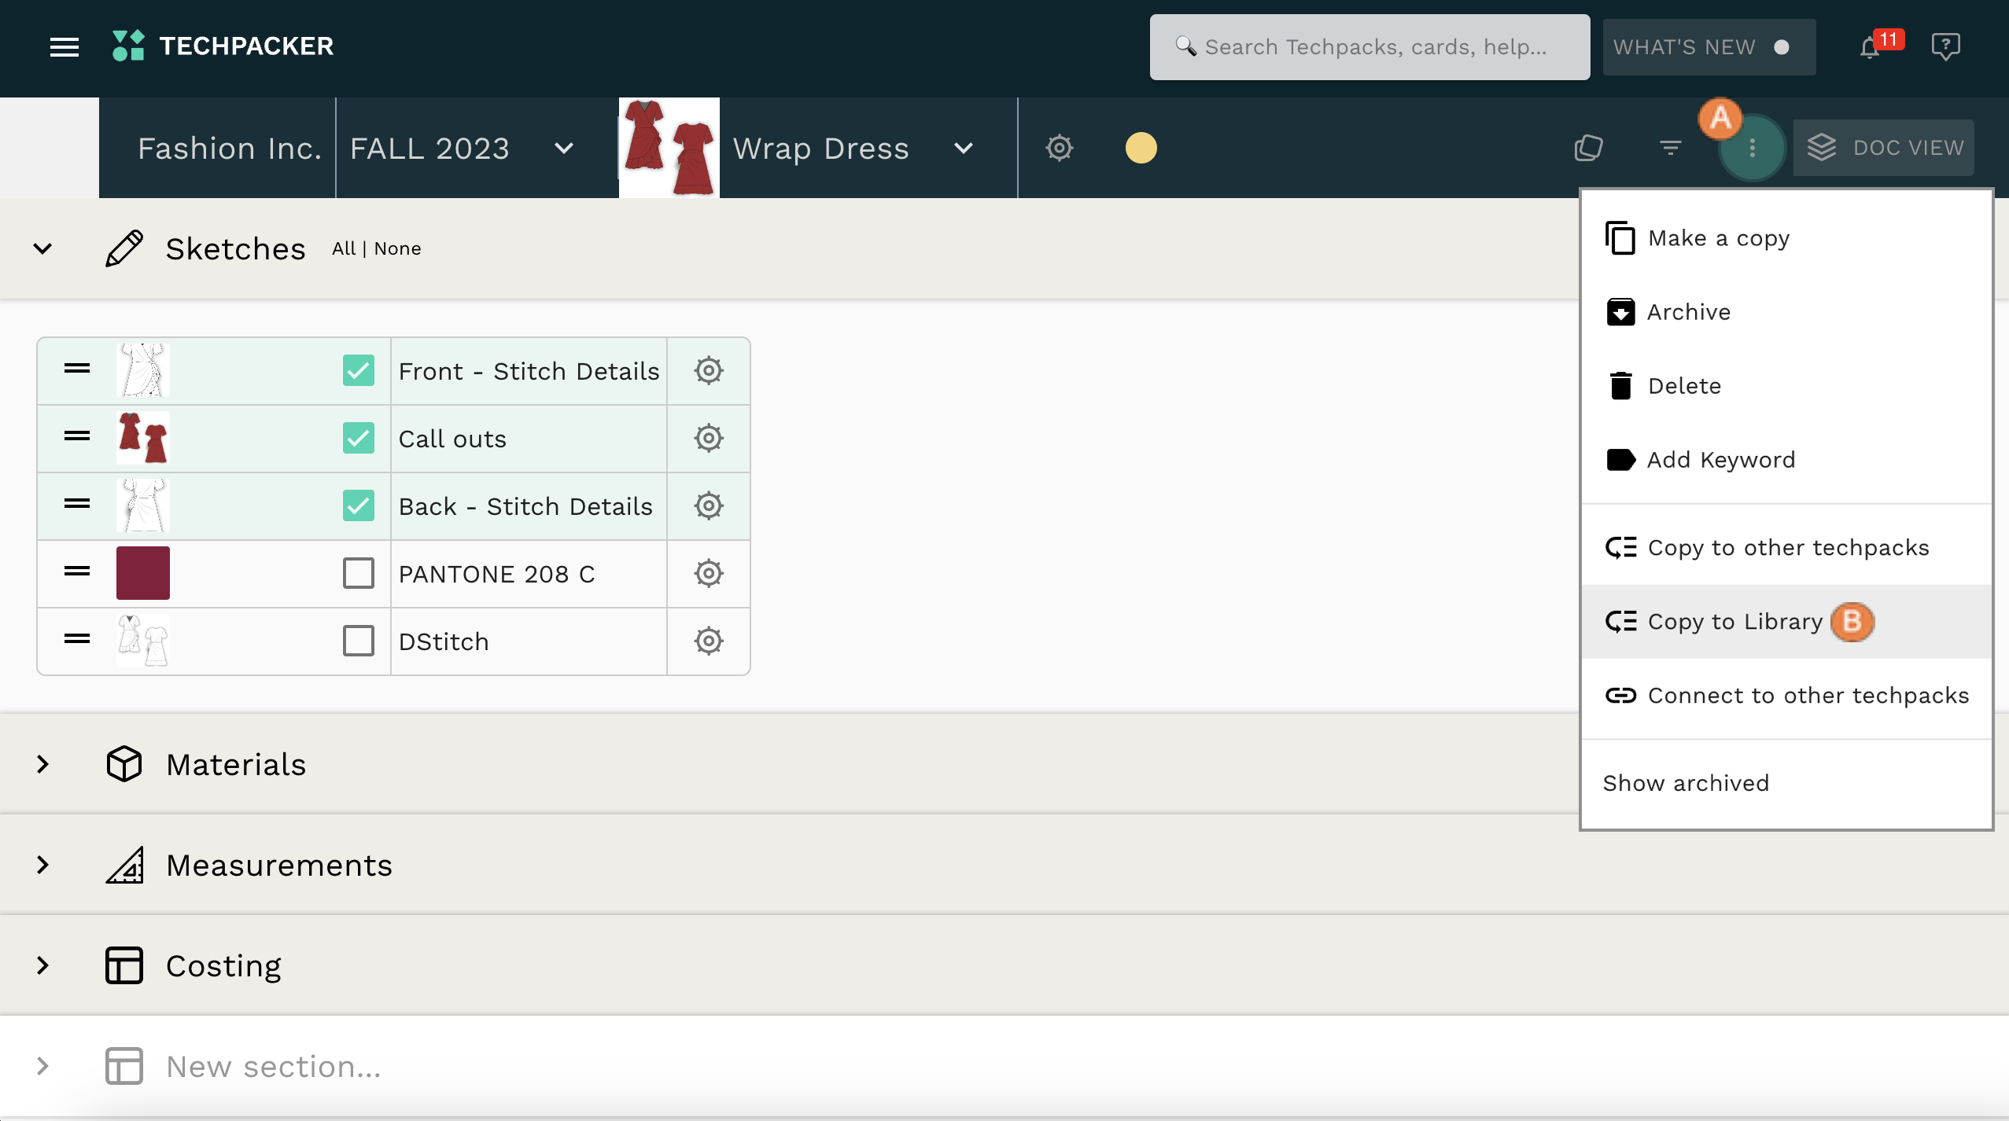
Task: Click drag handle of PANTONE 208 C row
Action: (x=77, y=572)
